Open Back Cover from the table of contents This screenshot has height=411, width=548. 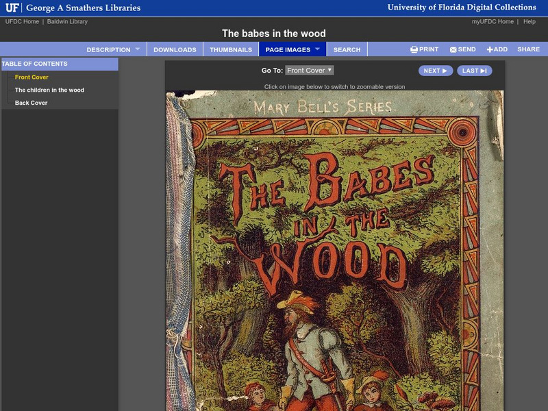pyautogui.click(x=32, y=102)
